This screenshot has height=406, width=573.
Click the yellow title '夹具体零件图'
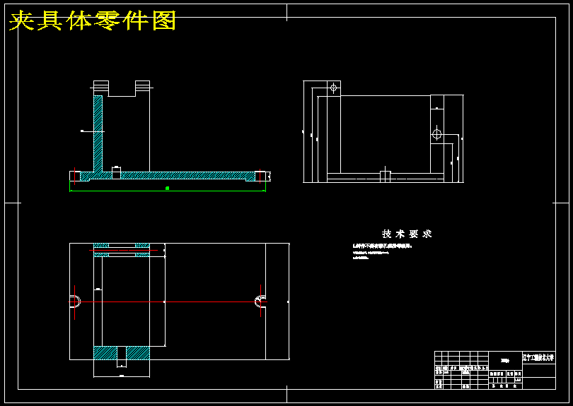tap(93, 20)
